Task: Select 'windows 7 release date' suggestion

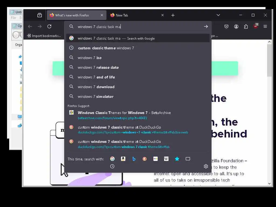Action: [138, 67]
